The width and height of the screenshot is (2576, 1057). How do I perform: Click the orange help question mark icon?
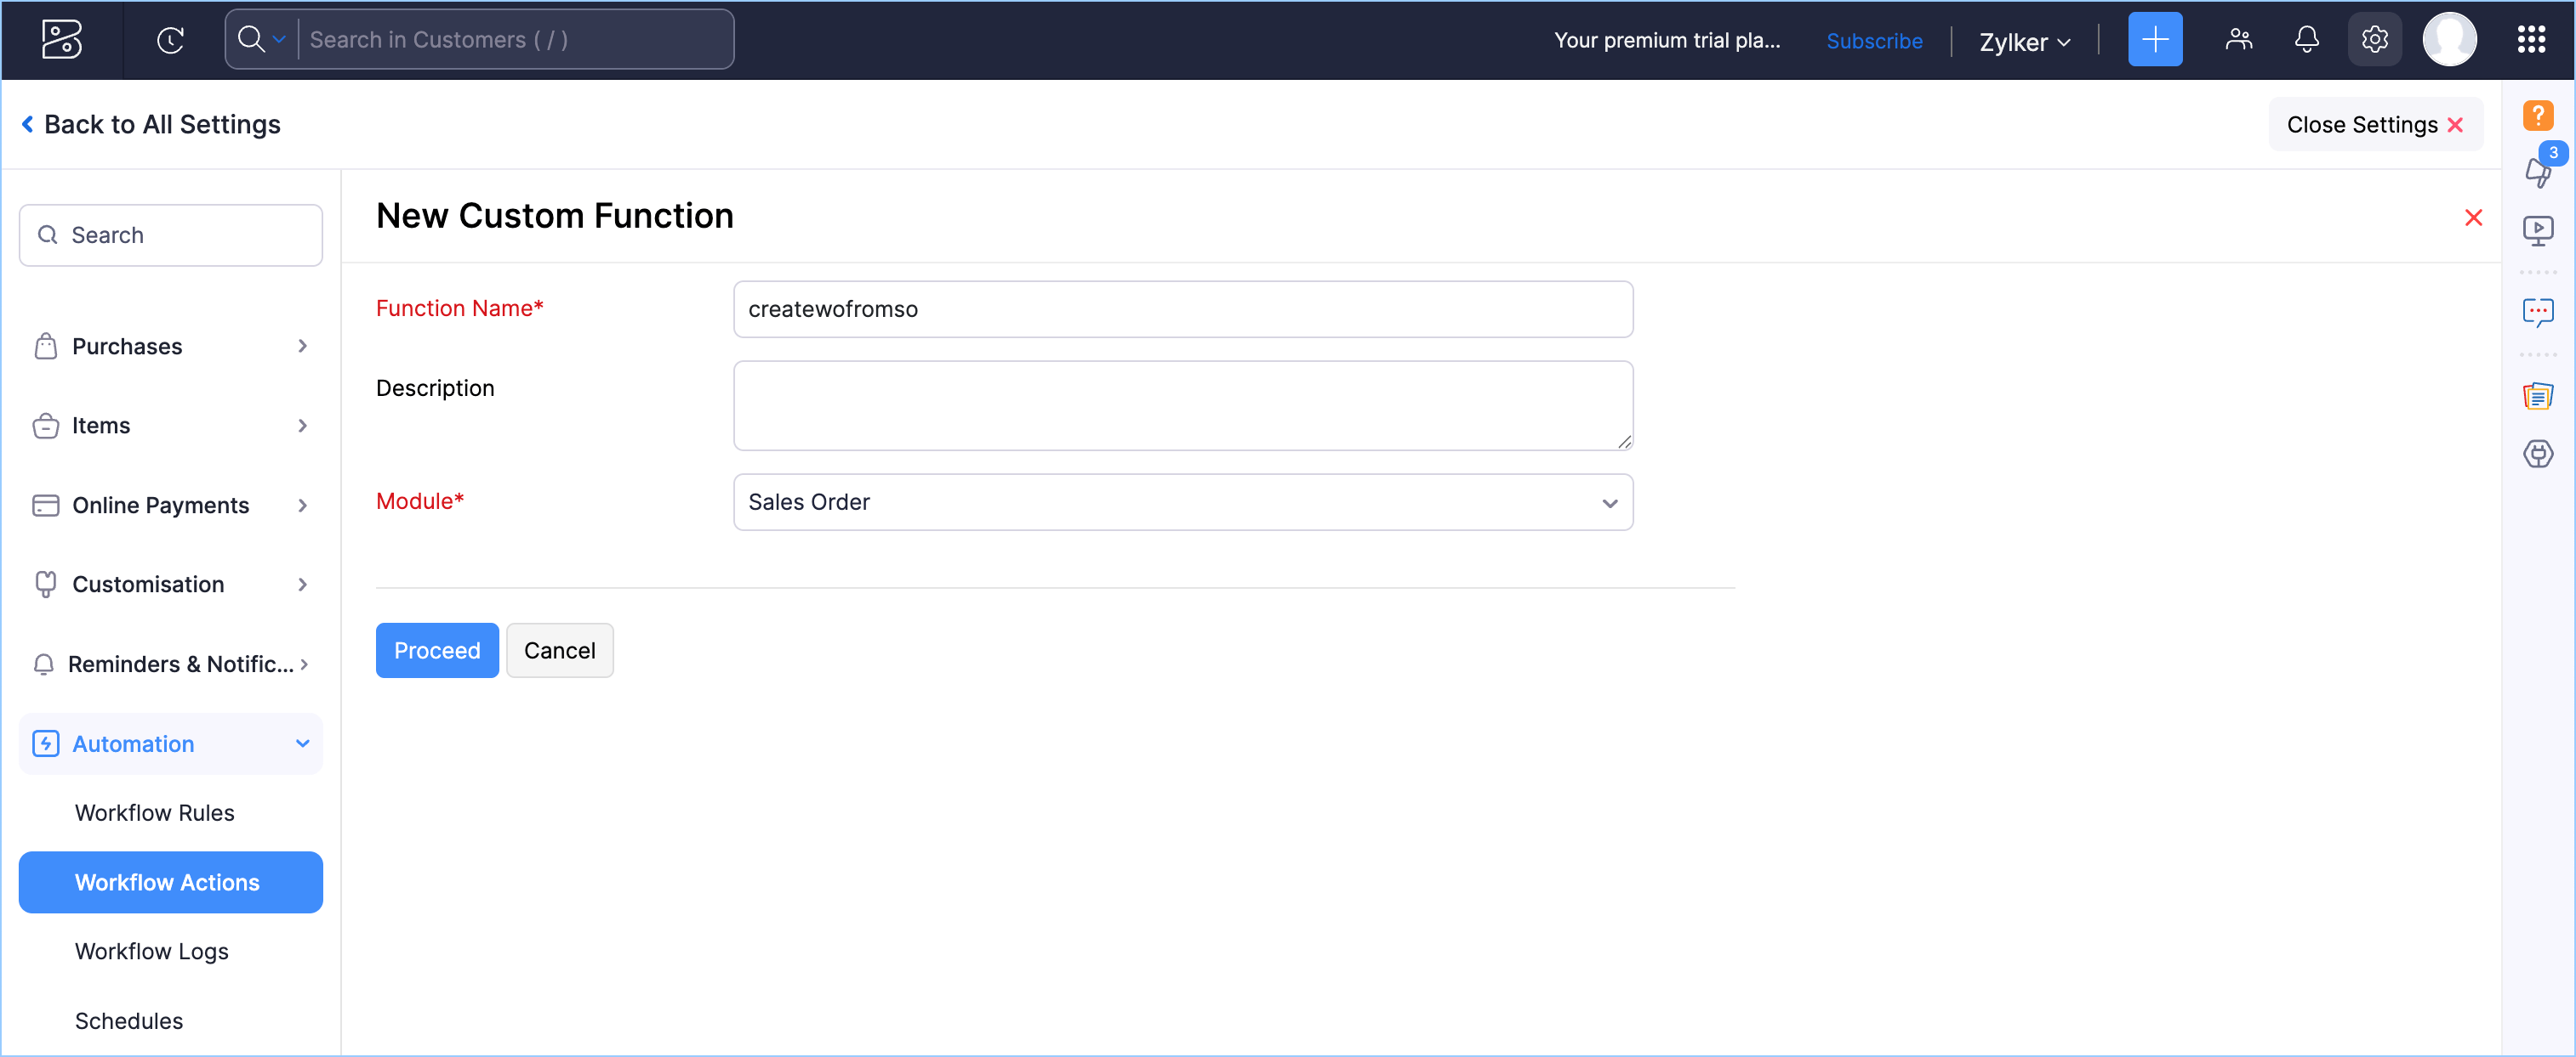2537,116
